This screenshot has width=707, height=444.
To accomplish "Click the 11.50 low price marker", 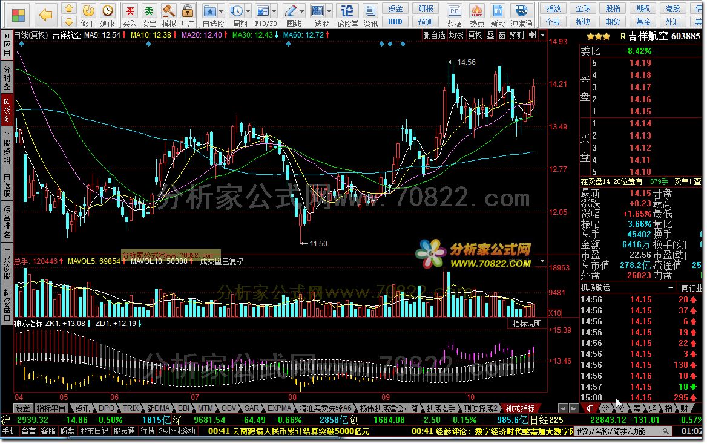I will pos(318,243).
